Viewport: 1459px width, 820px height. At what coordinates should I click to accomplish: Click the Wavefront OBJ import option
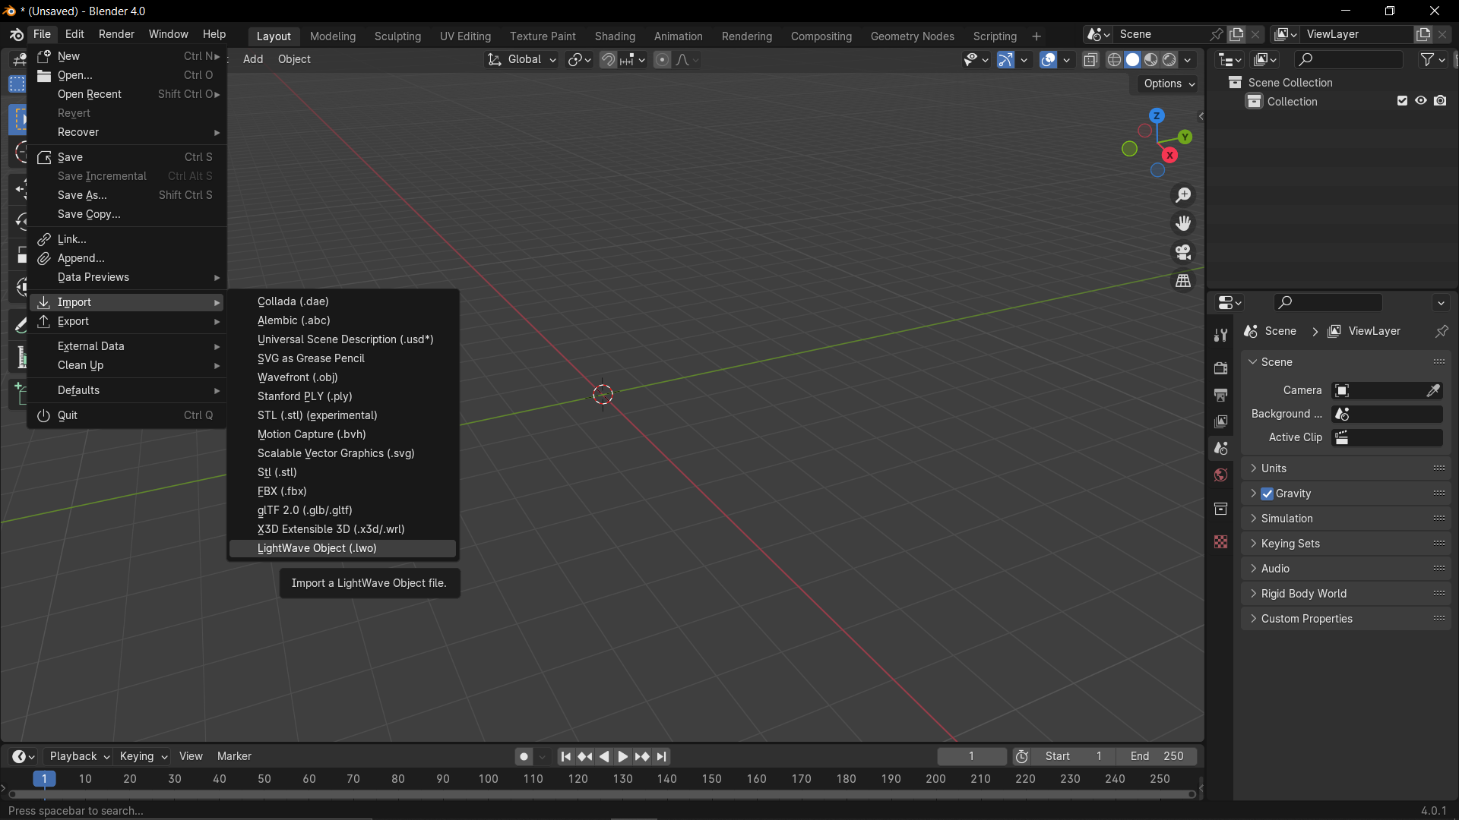(298, 377)
